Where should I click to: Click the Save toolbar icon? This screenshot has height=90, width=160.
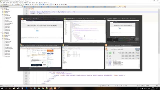tap(5, 4)
